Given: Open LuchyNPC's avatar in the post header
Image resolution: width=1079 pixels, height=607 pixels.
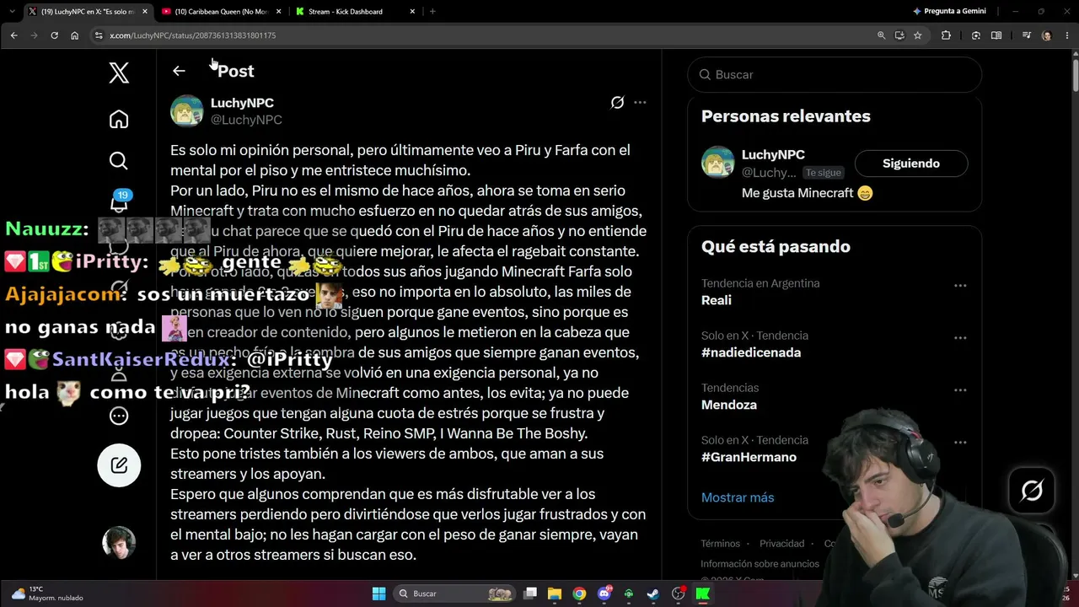Looking at the screenshot, I should (187, 110).
